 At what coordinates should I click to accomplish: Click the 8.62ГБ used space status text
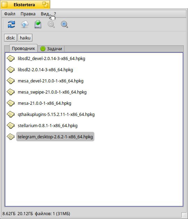coord(9,214)
